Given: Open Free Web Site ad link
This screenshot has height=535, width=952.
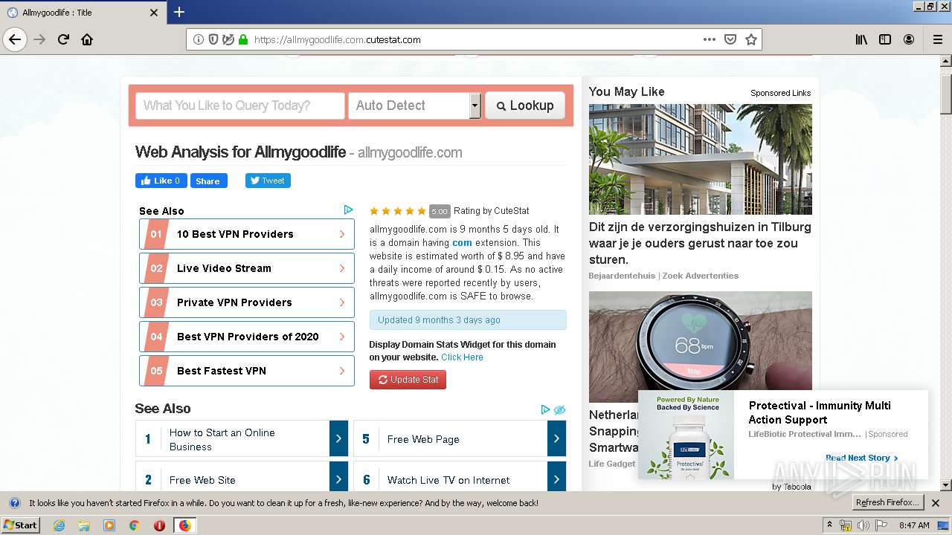Looking at the screenshot, I should point(202,480).
